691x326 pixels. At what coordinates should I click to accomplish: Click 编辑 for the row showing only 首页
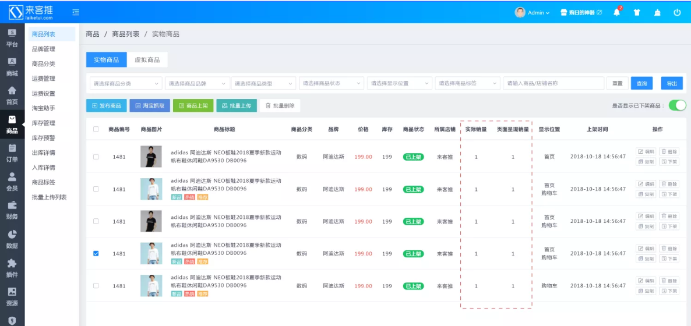tap(646, 151)
